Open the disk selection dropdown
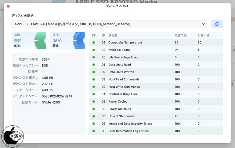 coord(109,24)
